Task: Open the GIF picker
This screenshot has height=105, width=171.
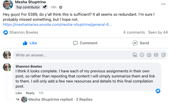Action: [156, 55]
